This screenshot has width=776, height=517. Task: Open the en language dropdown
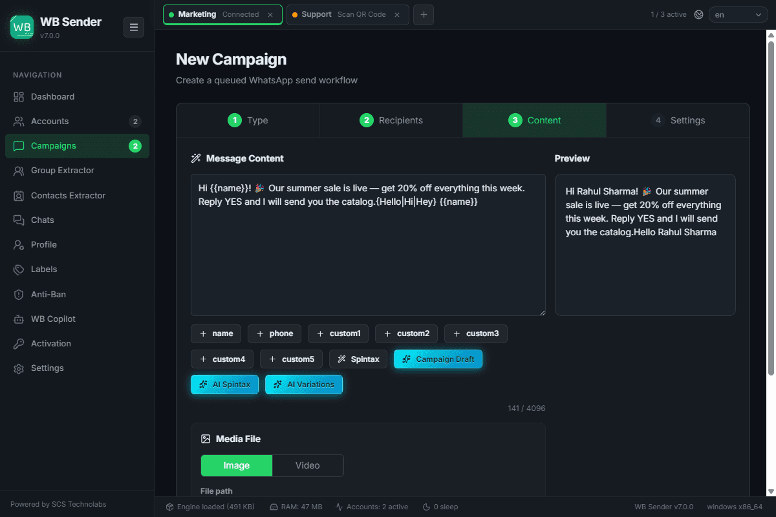pyautogui.click(x=738, y=14)
